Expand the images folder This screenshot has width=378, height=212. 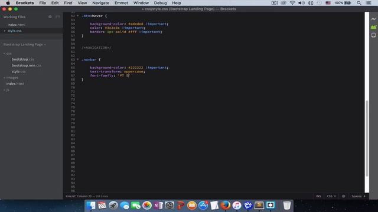coord(4,78)
